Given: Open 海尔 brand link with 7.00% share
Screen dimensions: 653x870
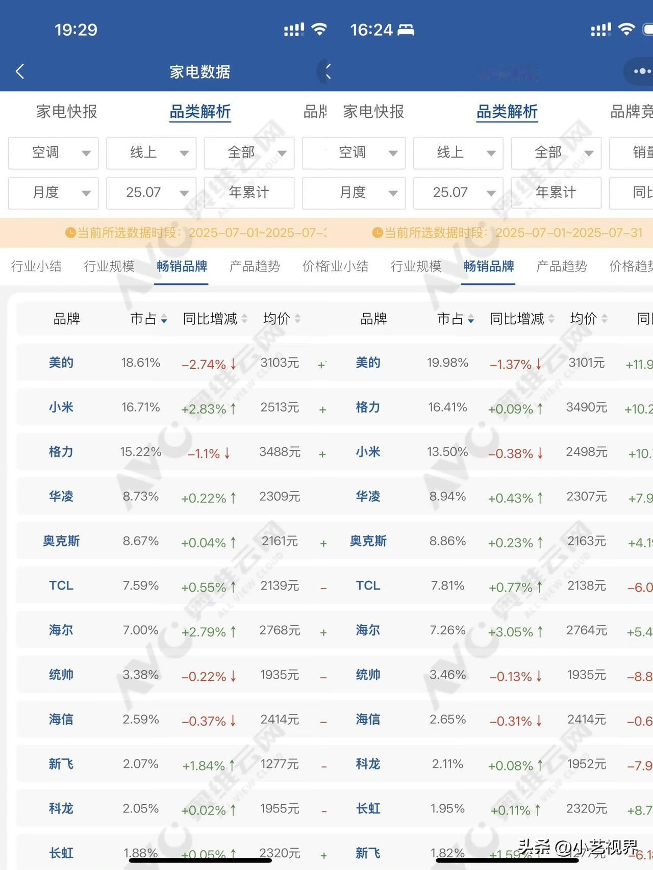Looking at the screenshot, I should 61,630.
